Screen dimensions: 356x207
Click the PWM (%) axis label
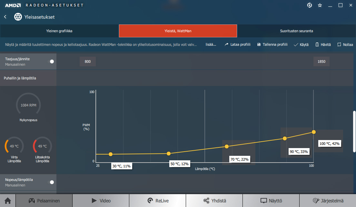click(86, 127)
